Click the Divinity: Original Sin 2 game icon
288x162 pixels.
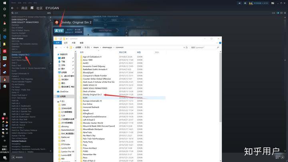[57, 22]
